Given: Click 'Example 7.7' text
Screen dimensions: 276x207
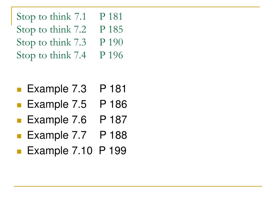Looking at the screenshot, I should coord(57,135).
